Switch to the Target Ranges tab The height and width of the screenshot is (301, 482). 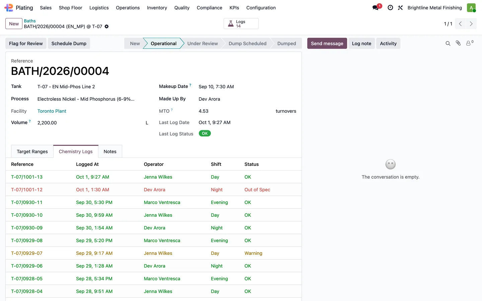(x=32, y=152)
